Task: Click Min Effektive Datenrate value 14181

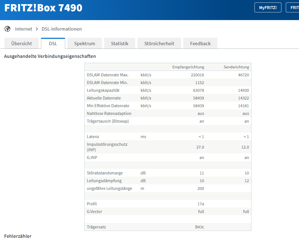Action: [x=243, y=106]
